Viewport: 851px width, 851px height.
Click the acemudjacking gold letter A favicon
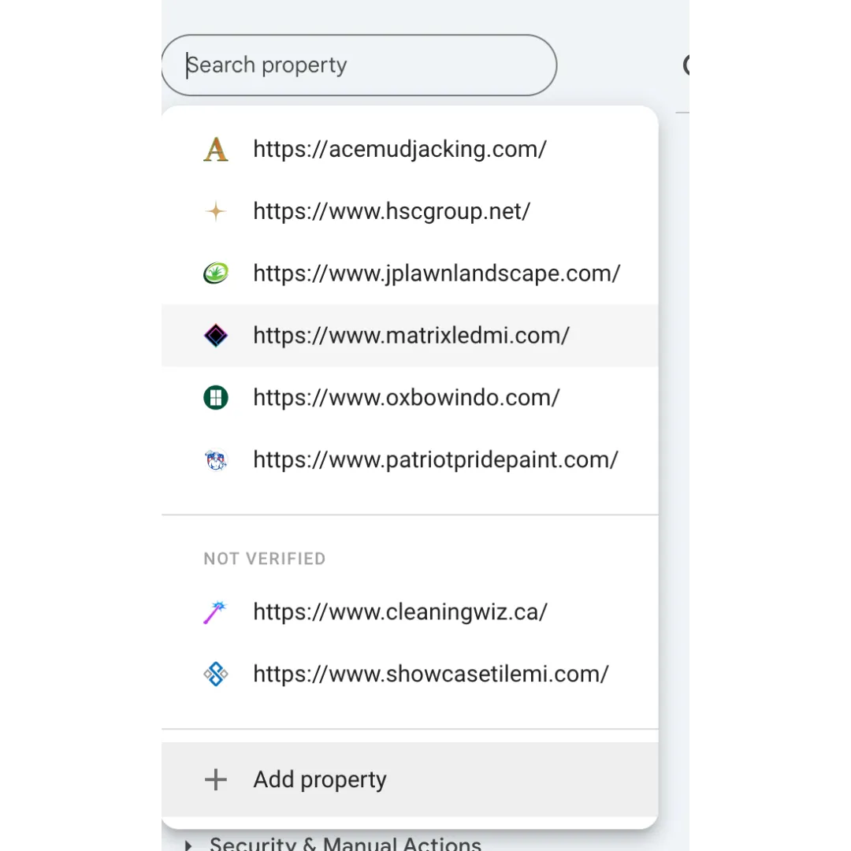[x=215, y=149]
